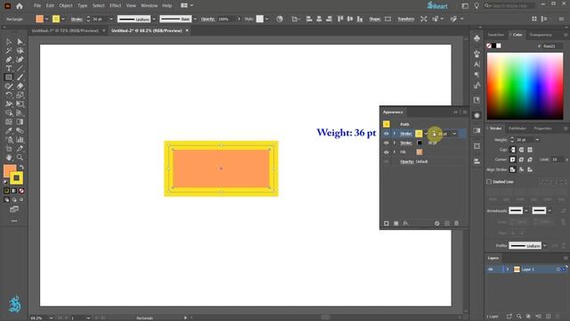Delete selected item in Appearance panel
This screenshot has width=570, height=321.
[x=457, y=223]
